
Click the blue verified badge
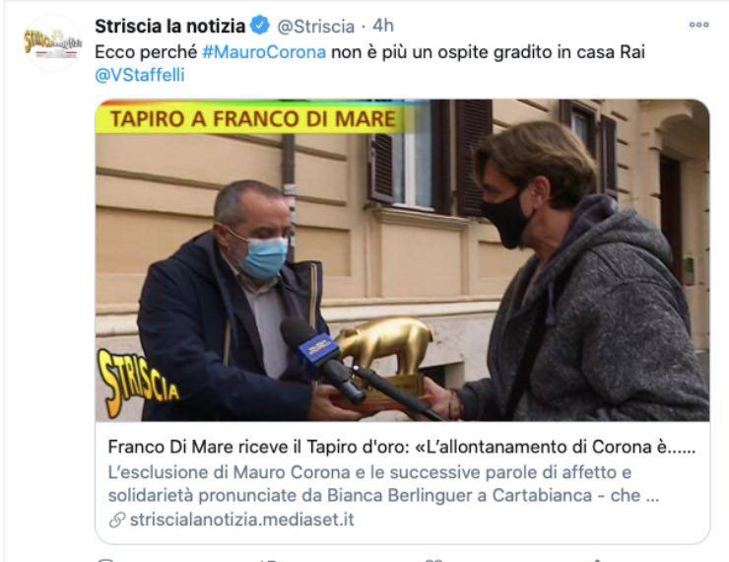pyautogui.click(x=260, y=25)
